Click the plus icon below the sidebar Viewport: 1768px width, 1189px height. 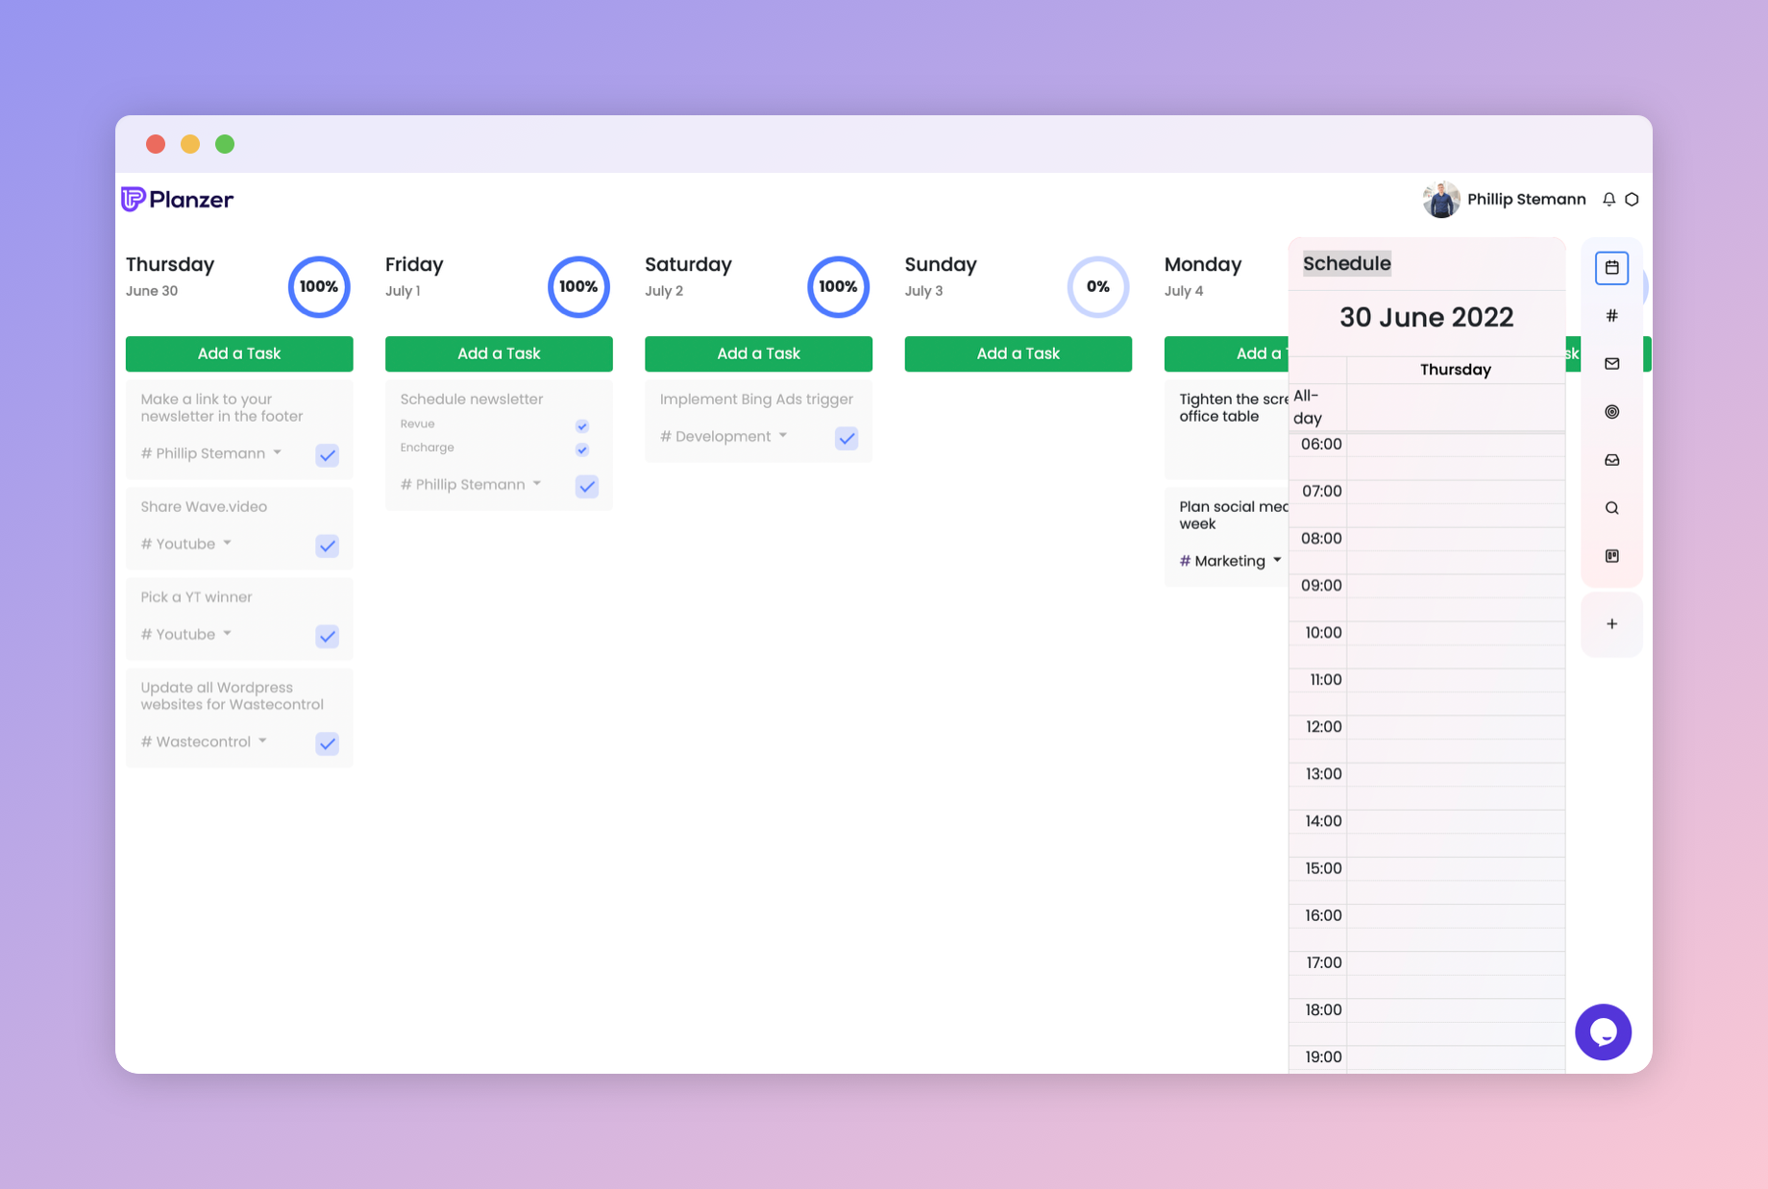1611,623
